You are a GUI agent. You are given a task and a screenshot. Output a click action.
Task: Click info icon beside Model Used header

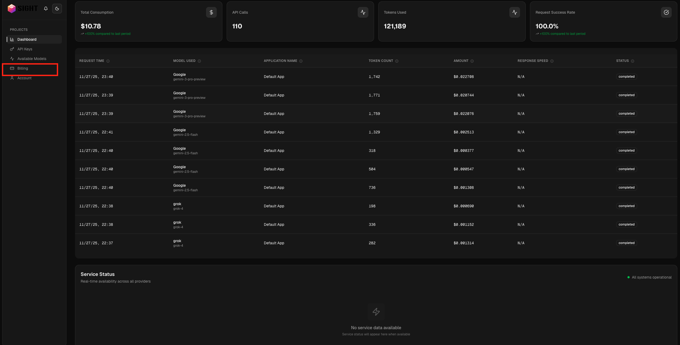click(199, 61)
